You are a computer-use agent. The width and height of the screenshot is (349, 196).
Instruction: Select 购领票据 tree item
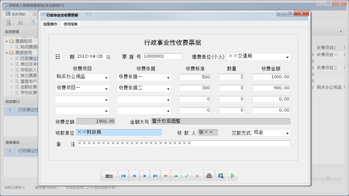[x=29, y=47]
